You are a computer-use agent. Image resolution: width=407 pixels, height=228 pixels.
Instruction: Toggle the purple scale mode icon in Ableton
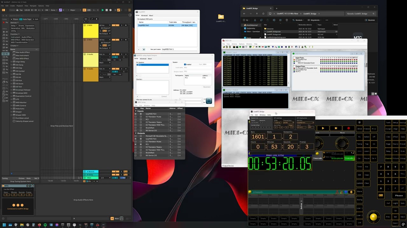tap(61, 10)
